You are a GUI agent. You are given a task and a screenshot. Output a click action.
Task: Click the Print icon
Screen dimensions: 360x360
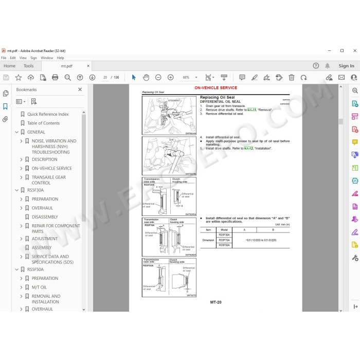(55, 78)
